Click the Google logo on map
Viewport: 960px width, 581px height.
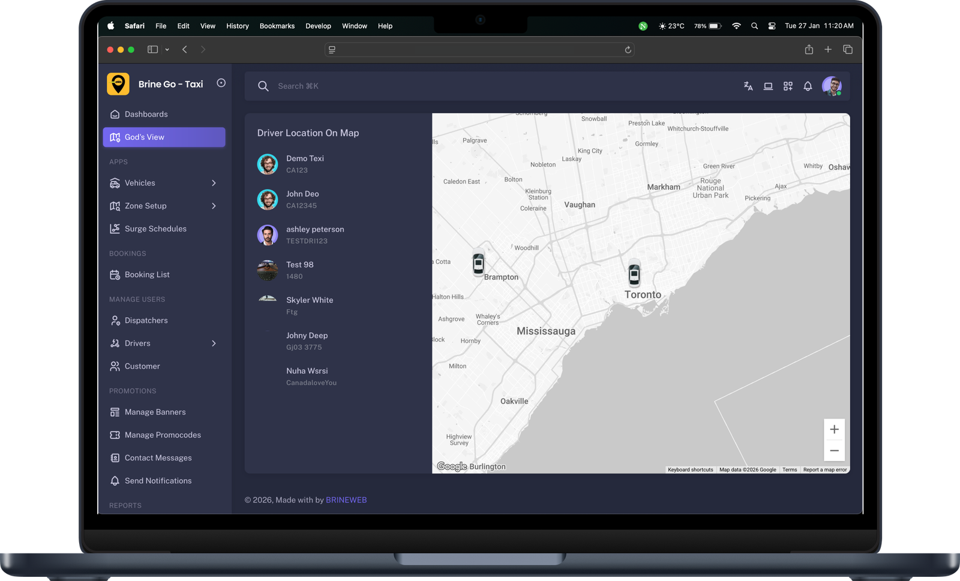tap(452, 466)
